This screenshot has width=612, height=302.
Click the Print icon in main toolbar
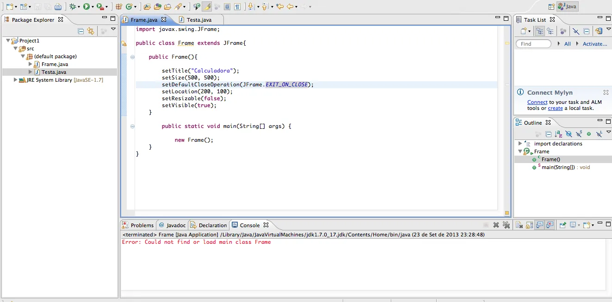pos(58,6)
